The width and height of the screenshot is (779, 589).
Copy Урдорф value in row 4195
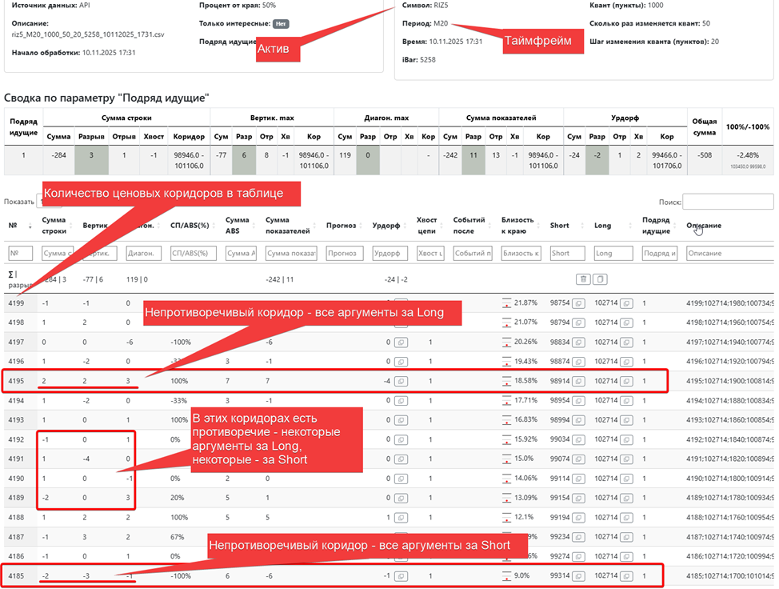click(x=401, y=380)
